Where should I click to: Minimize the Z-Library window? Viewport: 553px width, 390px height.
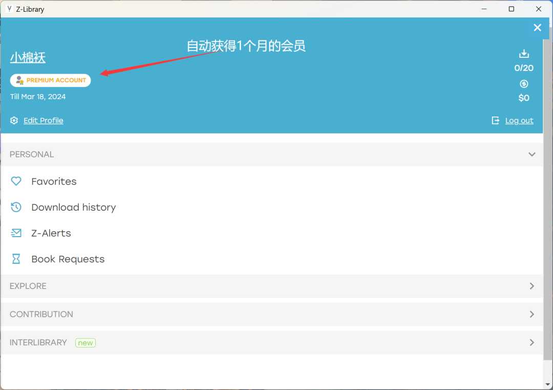[x=484, y=9]
